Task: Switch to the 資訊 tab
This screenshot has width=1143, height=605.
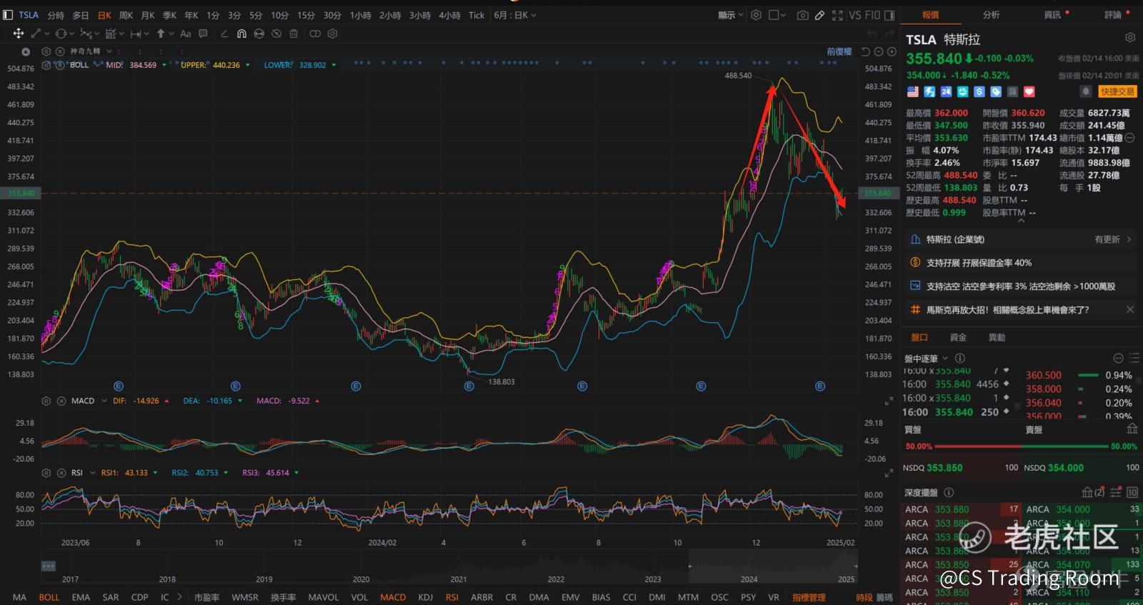Action: (x=1052, y=15)
